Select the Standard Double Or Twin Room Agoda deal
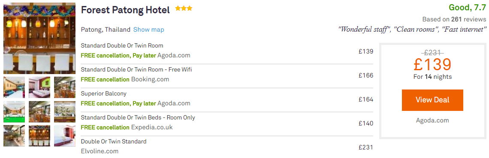Screen dimensions: 489x158 pyautogui.click(x=227, y=51)
